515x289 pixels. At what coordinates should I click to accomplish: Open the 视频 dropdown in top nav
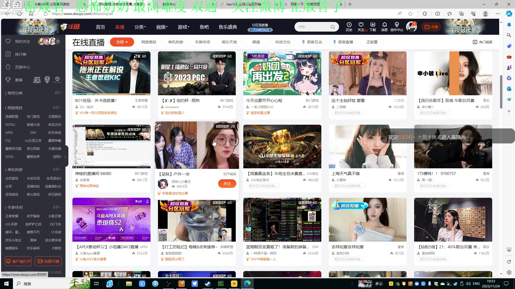162,27
